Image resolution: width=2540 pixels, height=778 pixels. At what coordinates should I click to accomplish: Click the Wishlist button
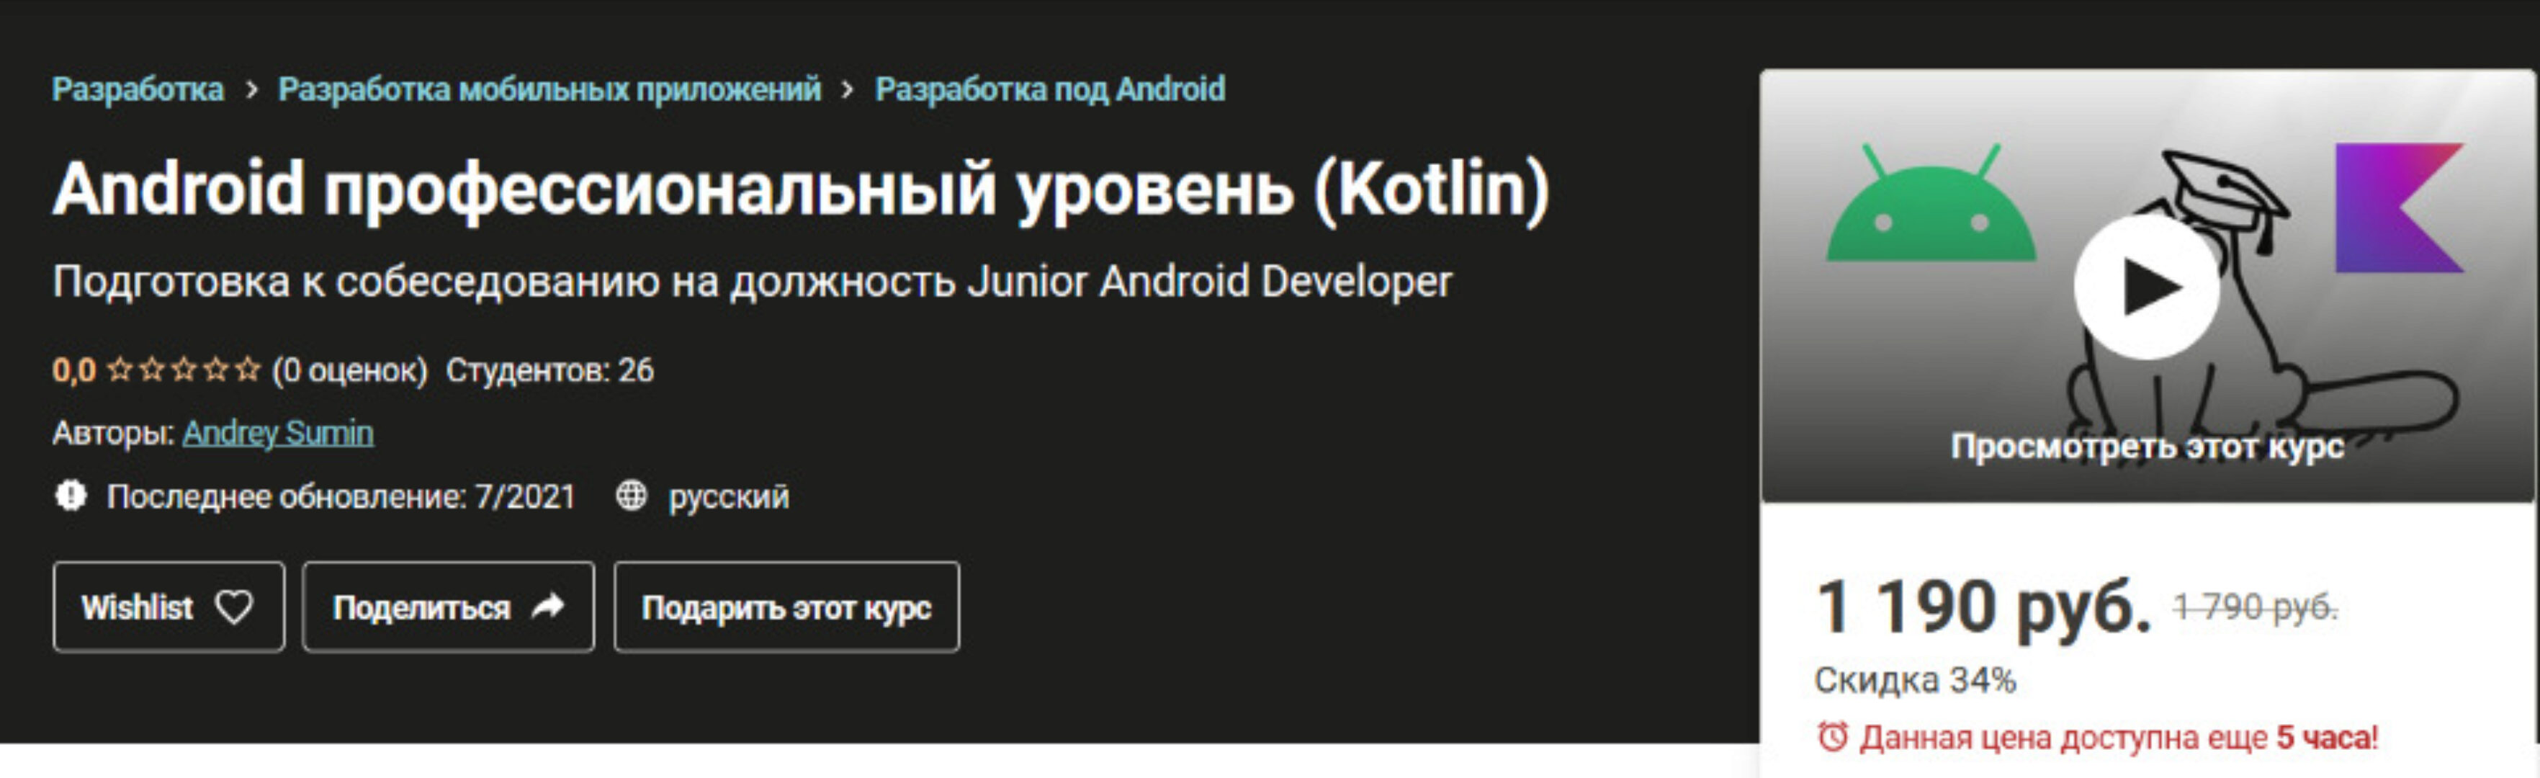(x=168, y=607)
